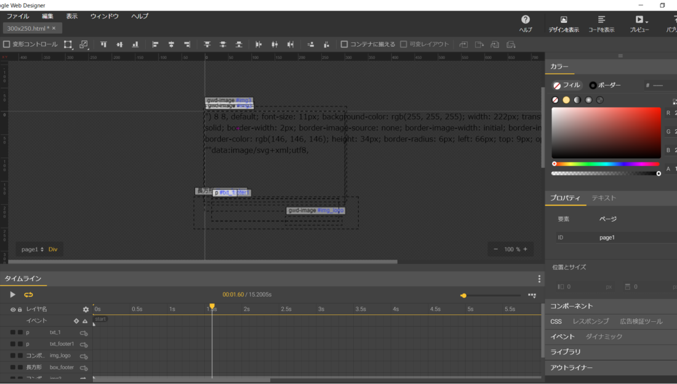Image resolution: width=677 pixels, height=384 pixels.
Task: Enable the 変形コントロール checkbox
Action: tap(7, 44)
